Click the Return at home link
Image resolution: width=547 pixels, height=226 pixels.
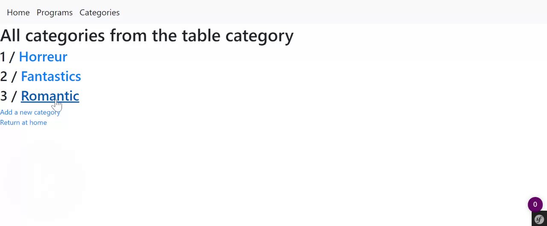tap(24, 122)
